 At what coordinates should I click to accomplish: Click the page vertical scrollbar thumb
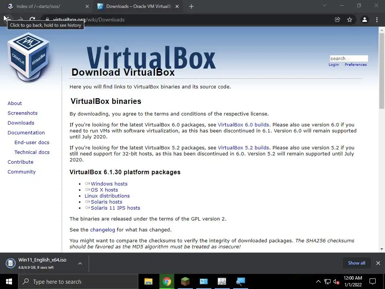tap(382, 71)
